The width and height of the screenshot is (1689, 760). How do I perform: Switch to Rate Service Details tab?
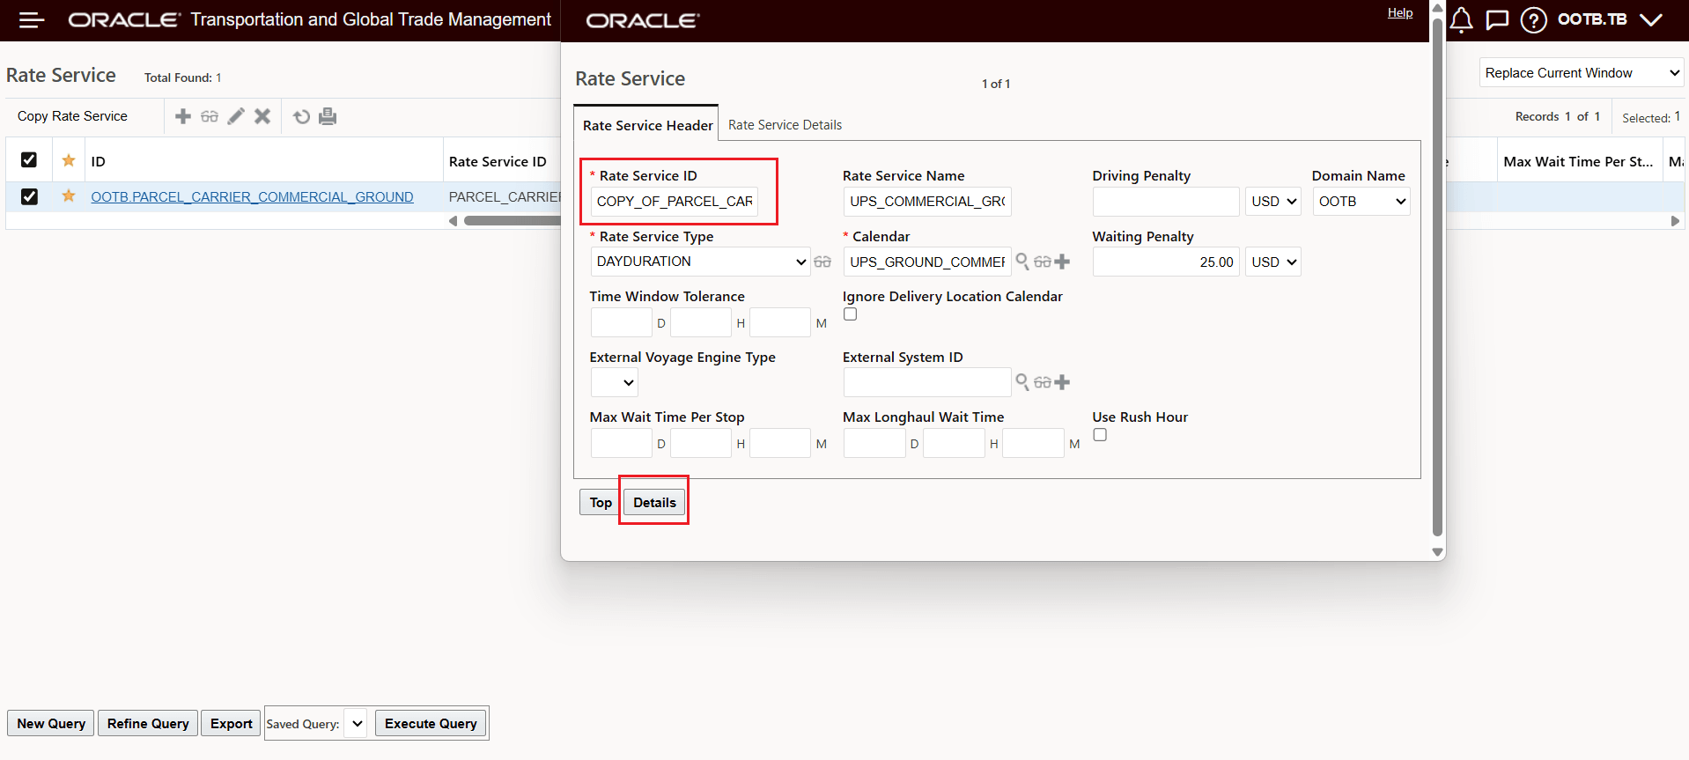click(785, 125)
